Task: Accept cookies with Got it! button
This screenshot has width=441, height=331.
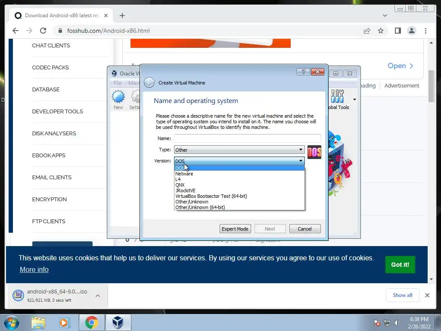Action: click(x=400, y=265)
